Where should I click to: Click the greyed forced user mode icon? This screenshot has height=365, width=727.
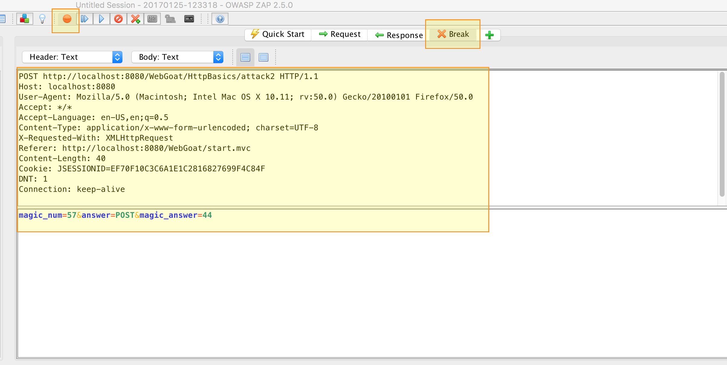coord(170,19)
